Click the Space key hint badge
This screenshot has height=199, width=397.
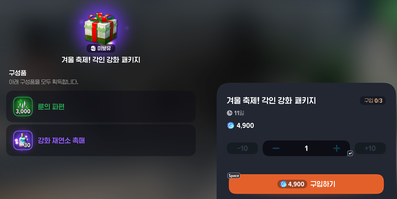click(234, 176)
